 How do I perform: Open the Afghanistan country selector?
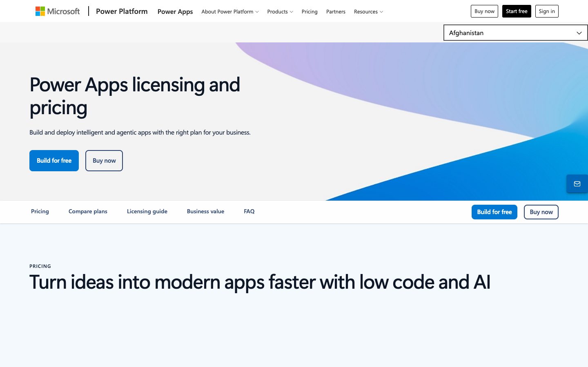click(515, 33)
